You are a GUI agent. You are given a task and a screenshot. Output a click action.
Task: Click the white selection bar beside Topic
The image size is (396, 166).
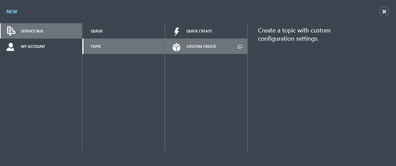click(x=83, y=46)
